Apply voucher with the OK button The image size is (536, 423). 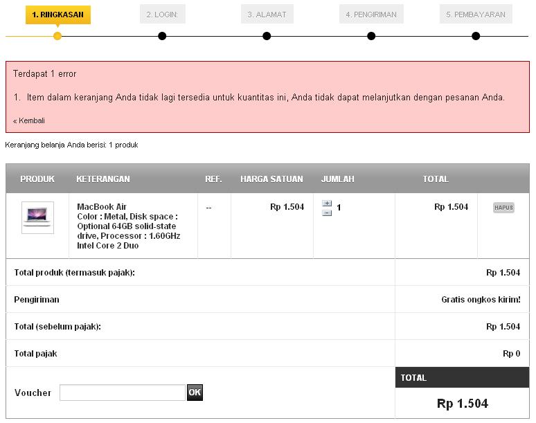(x=195, y=393)
